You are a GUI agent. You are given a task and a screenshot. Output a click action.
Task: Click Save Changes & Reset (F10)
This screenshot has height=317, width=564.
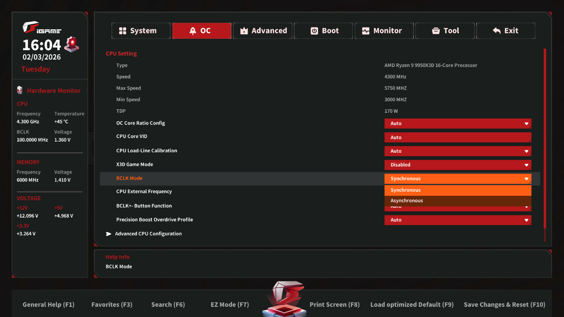tap(504, 305)
